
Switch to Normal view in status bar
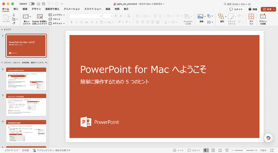pyautogui.click(x=206, y=150)
